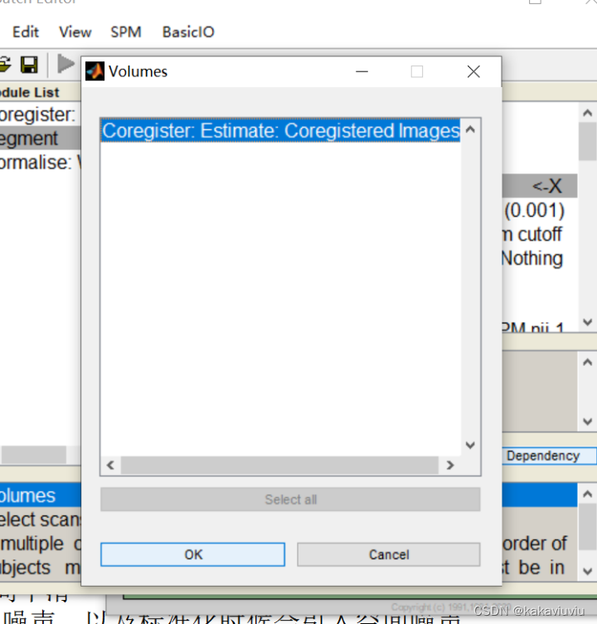
Task: Click Volumes list scroll up arrow
Action: pyautogui.click(x=470, y=129)
